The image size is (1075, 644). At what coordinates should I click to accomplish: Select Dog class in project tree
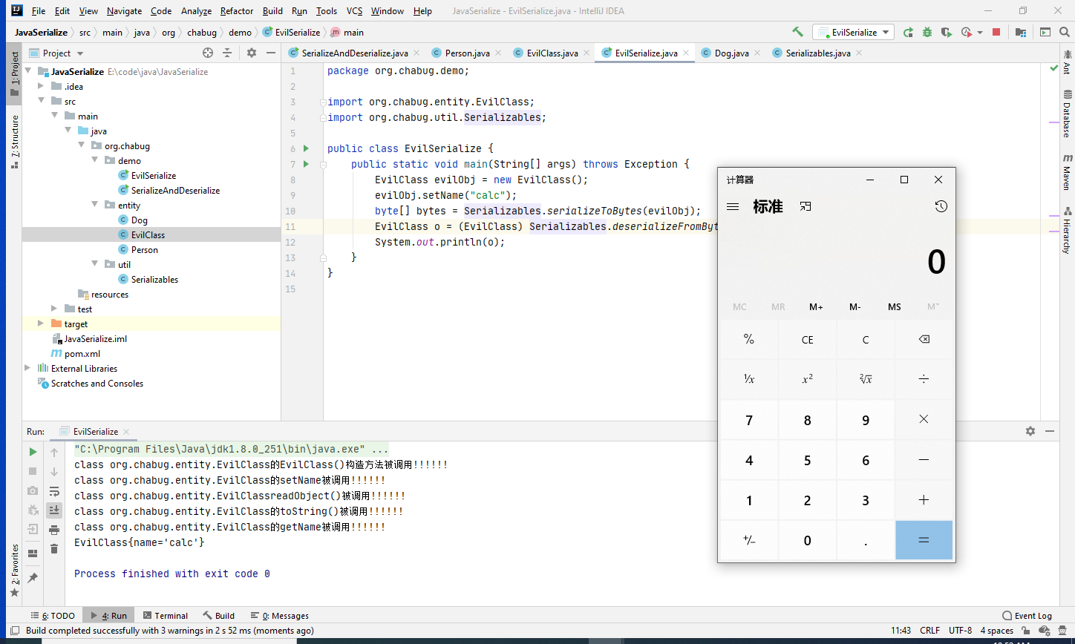(140, 220)
